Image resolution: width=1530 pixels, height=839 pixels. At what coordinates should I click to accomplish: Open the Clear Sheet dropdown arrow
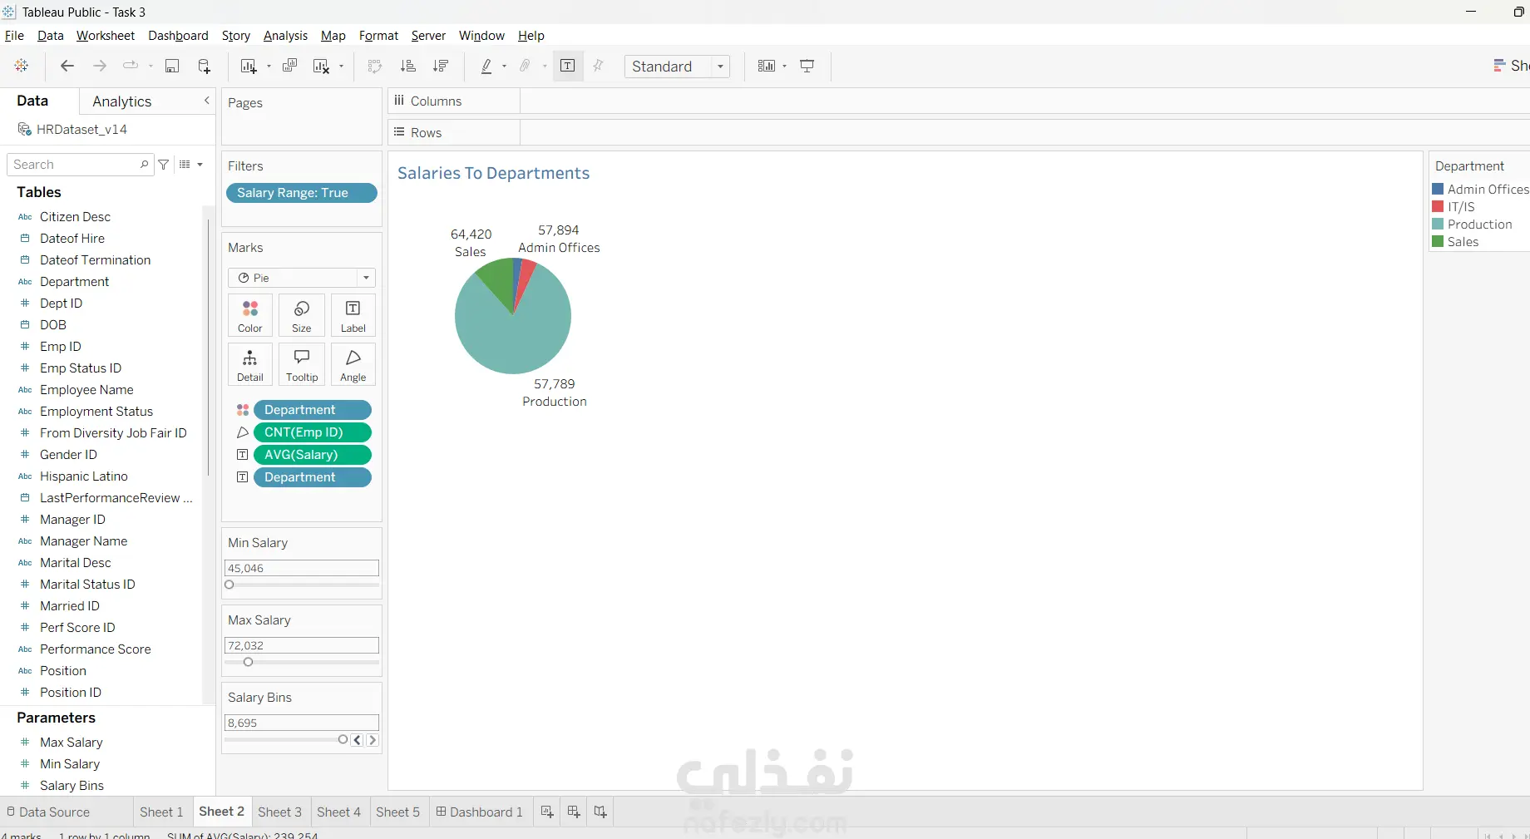pyautogui.click(x=341, y=67)
